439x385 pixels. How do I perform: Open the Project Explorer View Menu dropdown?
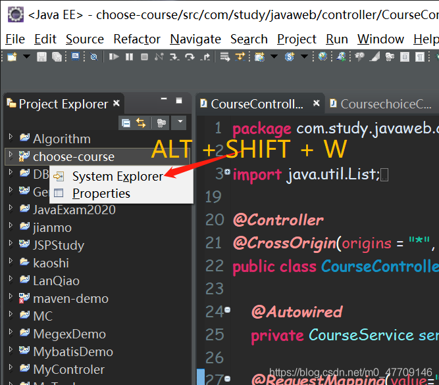coord(180,122)
